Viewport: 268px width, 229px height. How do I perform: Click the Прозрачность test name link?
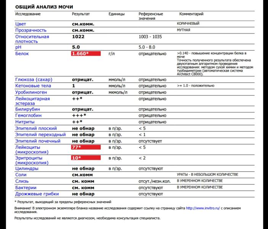[x=31, y=30]
